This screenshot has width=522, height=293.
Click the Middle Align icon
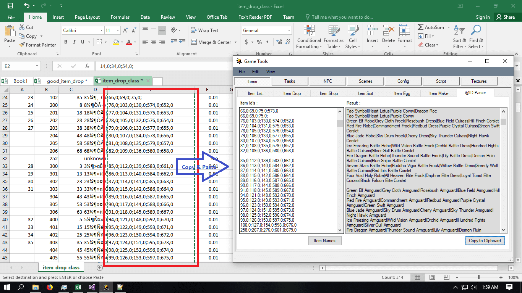click(153, 31)
